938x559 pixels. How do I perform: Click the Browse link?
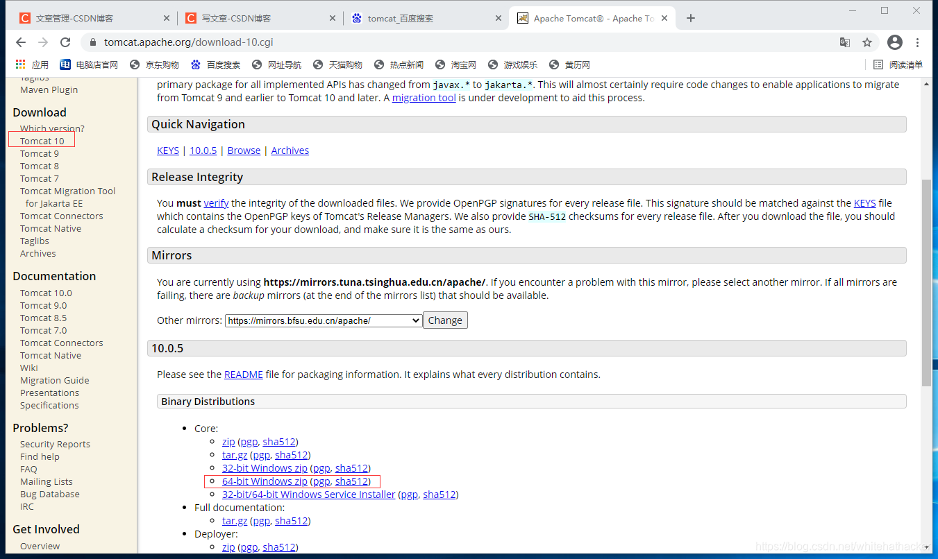tap(244, 150)
